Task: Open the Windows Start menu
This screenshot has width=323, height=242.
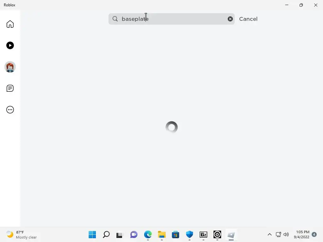Action: point(92,234)
